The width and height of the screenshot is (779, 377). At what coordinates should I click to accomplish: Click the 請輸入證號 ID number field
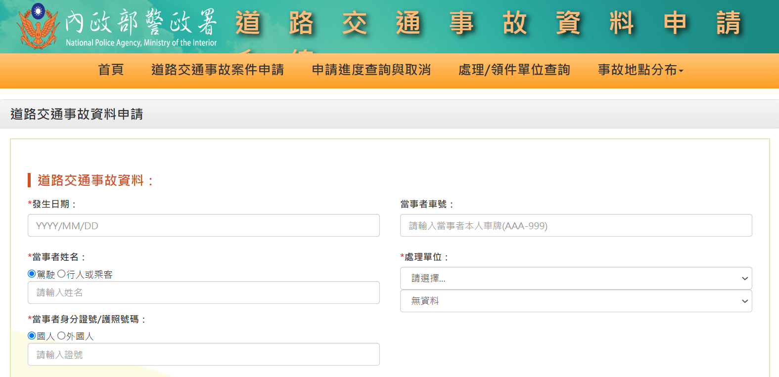(x=204, y=354)
